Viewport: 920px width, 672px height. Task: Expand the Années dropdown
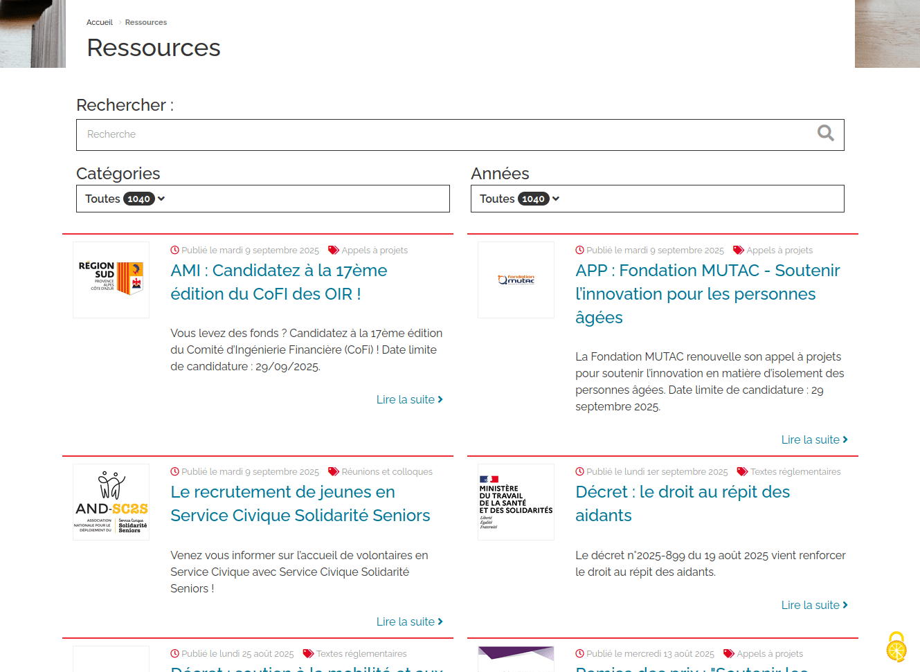pos(657,199)
